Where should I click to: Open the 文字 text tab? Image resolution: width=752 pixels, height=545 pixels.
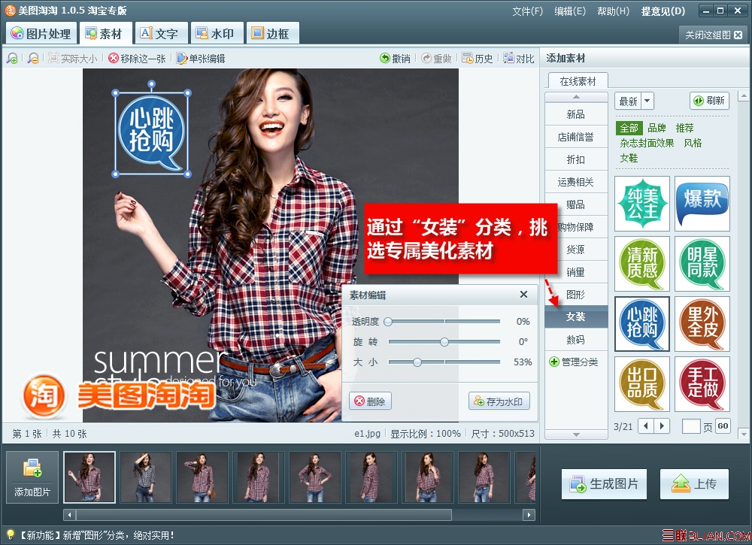[161, 33]
